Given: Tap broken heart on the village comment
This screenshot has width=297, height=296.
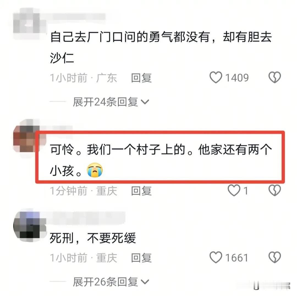Looking at the screenshot, I should click(x=274, y=190).
